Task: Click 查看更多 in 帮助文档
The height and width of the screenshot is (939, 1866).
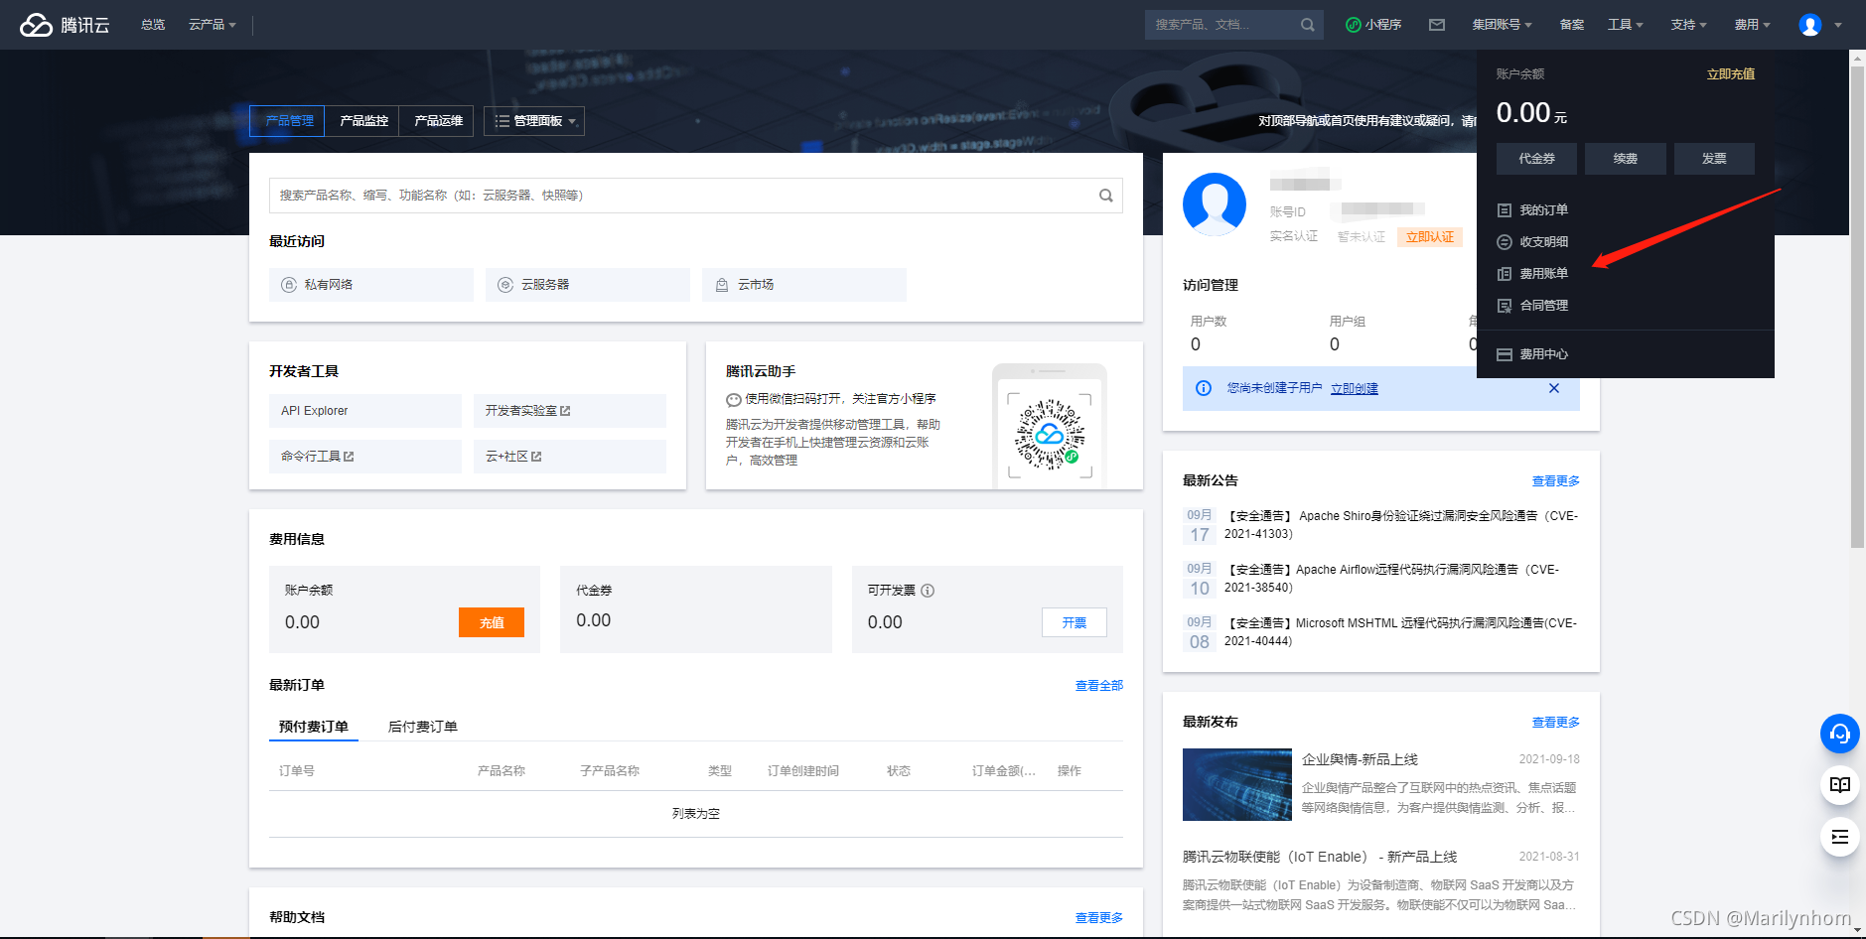Action: click(x=1099, y=918)
